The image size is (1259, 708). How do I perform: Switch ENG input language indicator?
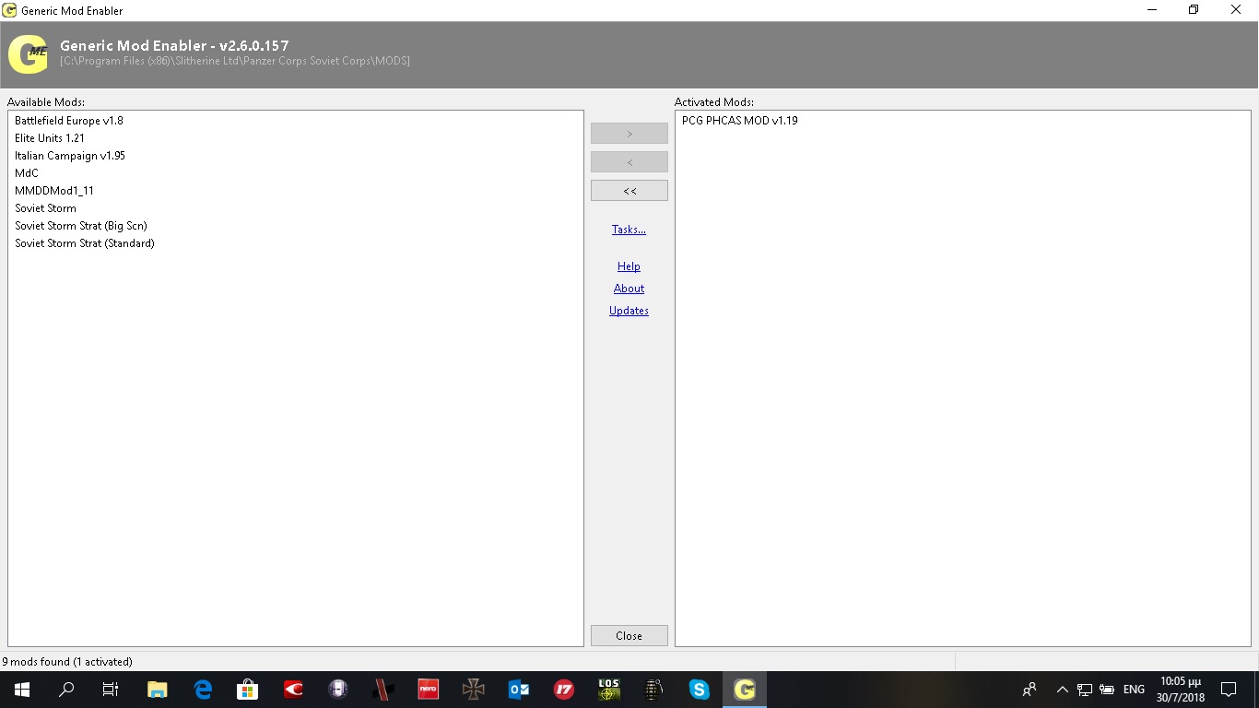pos(1134,690)
